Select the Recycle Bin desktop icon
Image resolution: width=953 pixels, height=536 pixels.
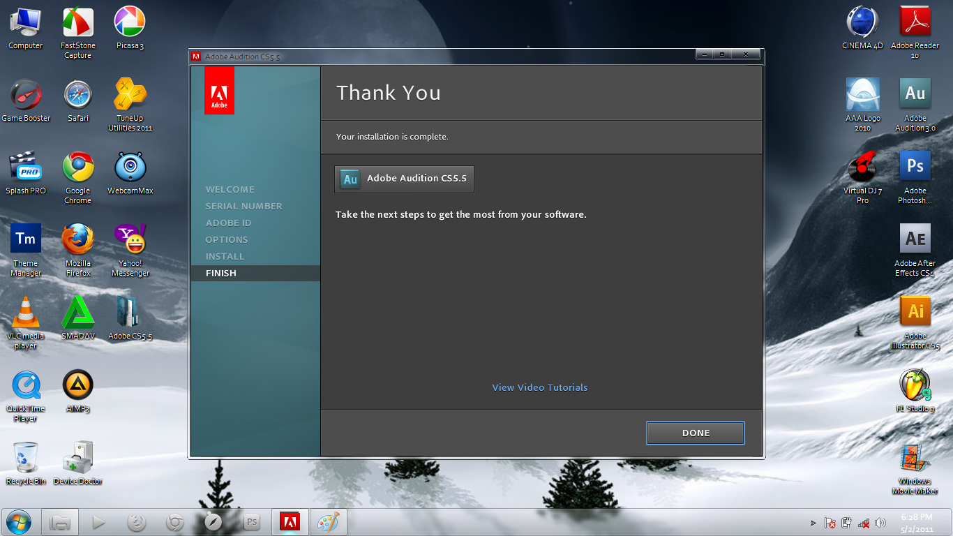(26, 464)
